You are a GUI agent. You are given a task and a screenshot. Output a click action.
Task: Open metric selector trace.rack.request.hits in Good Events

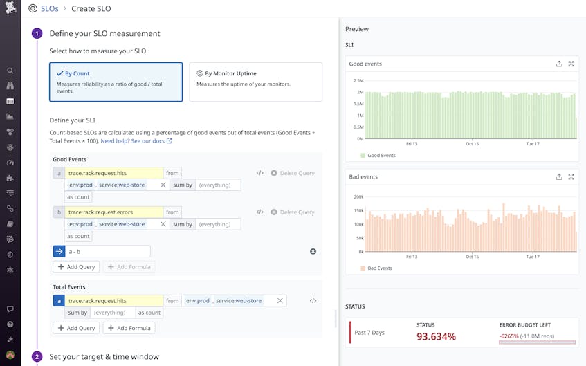click(114, 173)
